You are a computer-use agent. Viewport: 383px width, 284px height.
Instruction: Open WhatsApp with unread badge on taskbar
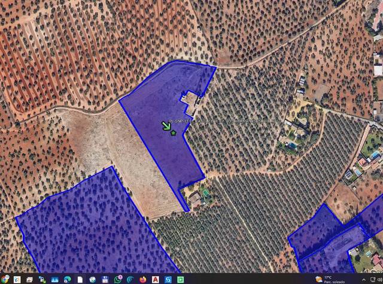[x=118, y=279]
